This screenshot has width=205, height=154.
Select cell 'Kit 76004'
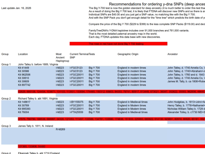coord(24,112)
